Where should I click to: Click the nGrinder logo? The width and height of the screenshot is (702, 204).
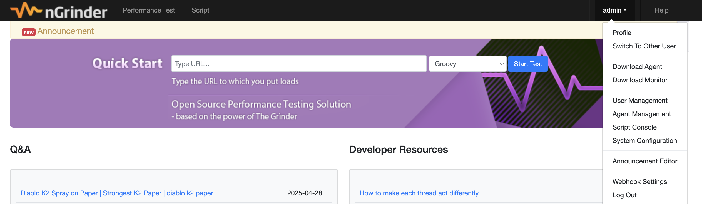[x=59, y=11]
